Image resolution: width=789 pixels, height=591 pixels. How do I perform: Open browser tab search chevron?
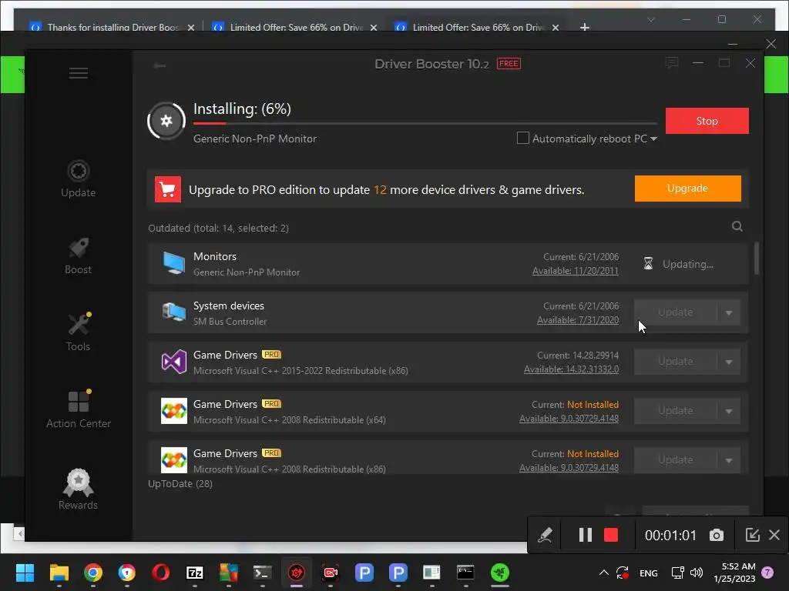pos(650,19)
